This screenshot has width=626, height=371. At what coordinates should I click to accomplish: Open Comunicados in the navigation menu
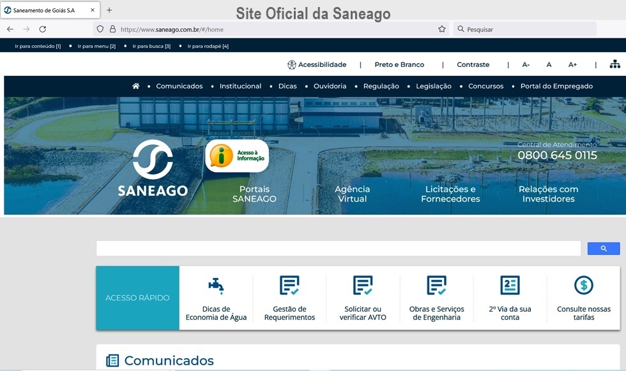pyautogui.click(x=179, y=86)
